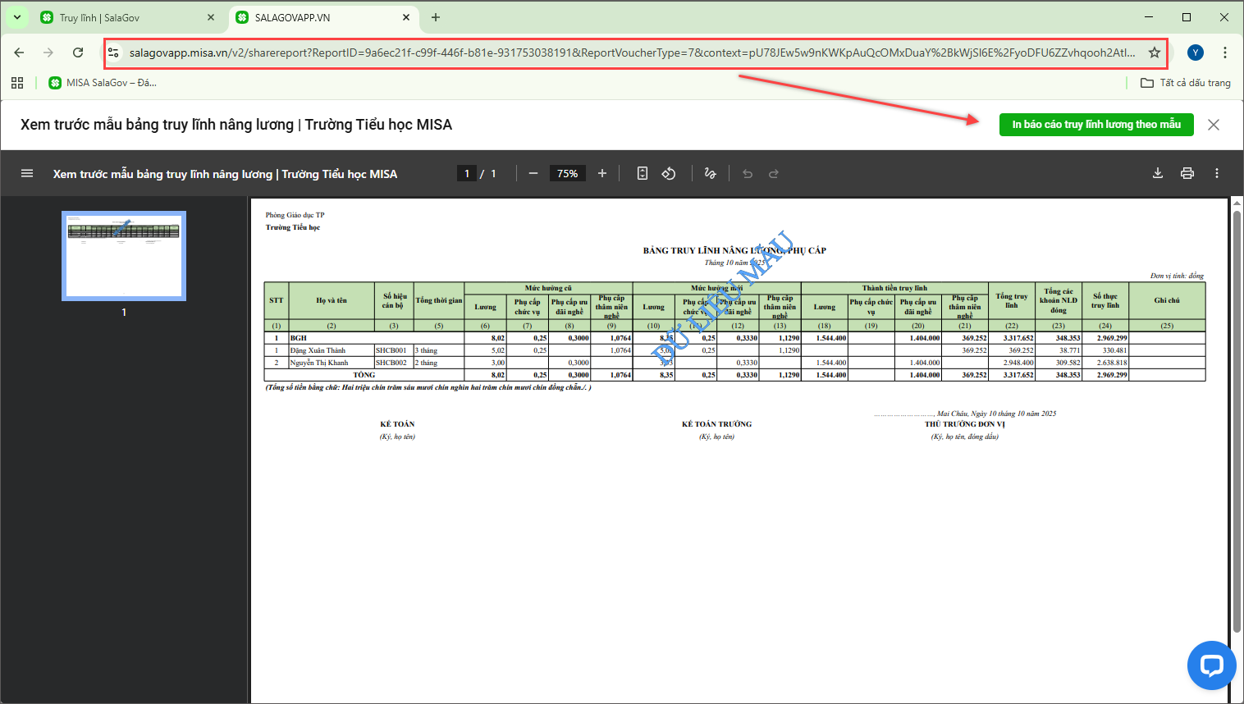The height and width of the screenshot is (704, 1244).
Task: Toggle the PDF sidebar hamburger menu
Action: click(x=27, y=173)
